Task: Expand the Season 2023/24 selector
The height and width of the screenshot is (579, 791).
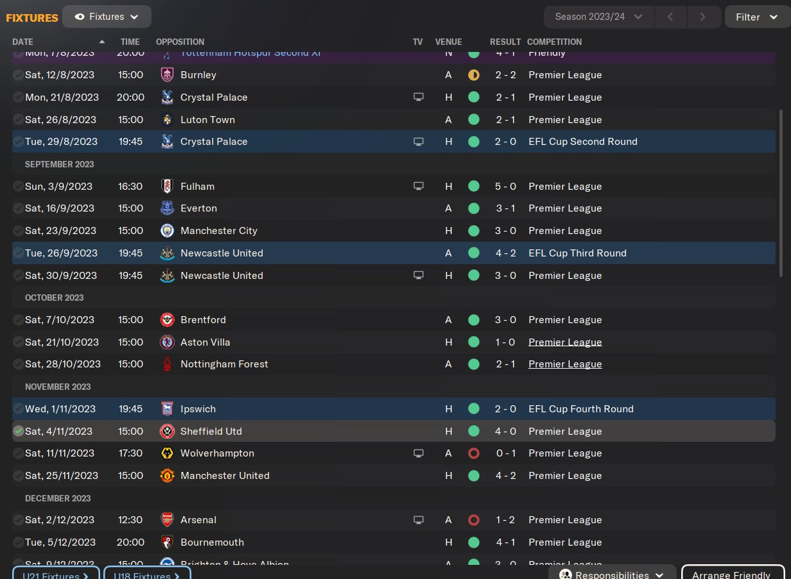Action: [598, 17]
